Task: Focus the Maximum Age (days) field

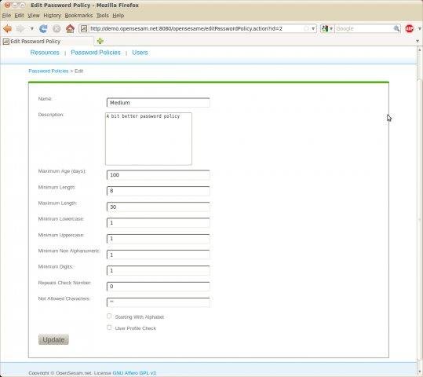Action: pyautogui.click(x=158, y=174)
